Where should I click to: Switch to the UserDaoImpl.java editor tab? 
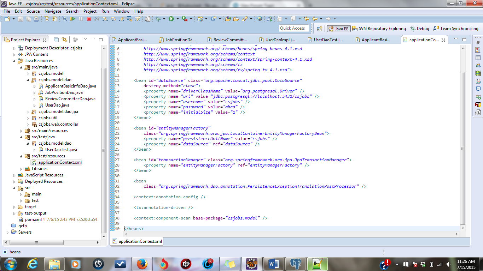pos(277,40)
